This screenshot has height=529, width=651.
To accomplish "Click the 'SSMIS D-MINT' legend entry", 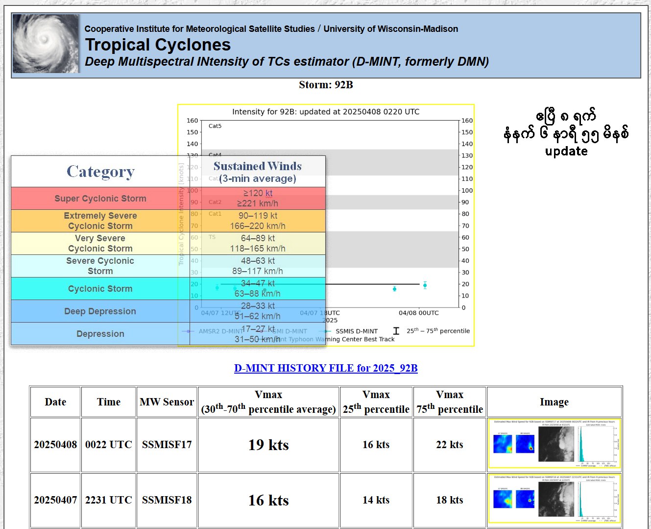I will pyautogui.click(x=348, y=331).
